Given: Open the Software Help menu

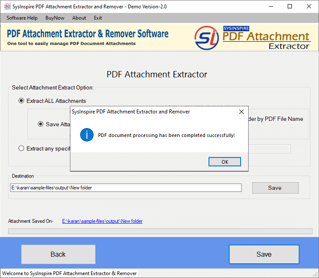Looking at the screenshot, I should pos(22,18).
